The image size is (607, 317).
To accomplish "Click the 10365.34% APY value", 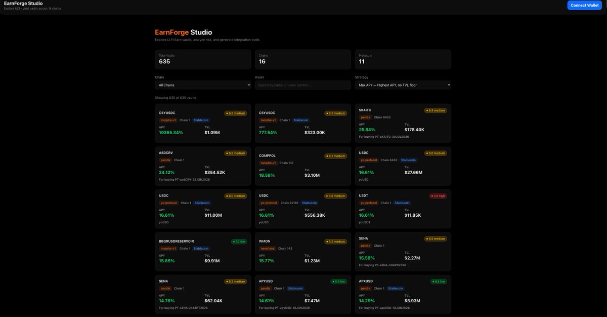I will pyautogui.click(x=171, y=132).
